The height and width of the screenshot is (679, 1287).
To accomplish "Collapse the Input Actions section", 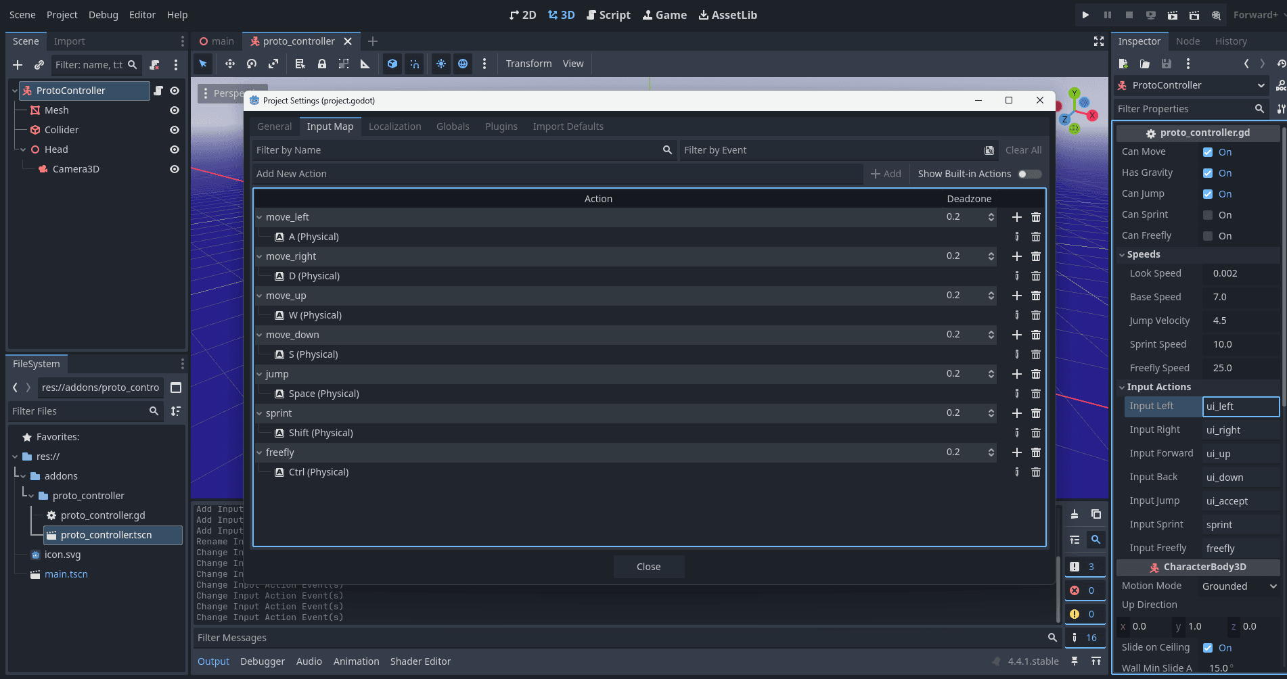I will pos(1122,388).
